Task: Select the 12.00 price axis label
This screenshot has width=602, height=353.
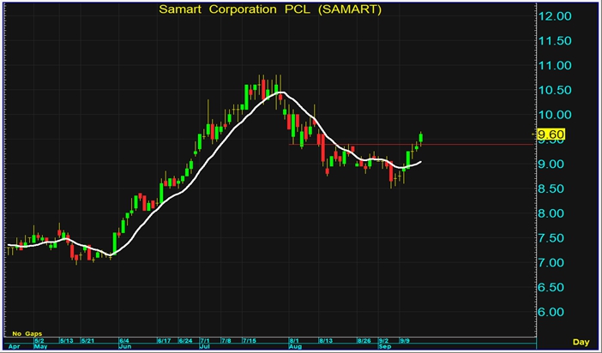Action: [555, 16]
